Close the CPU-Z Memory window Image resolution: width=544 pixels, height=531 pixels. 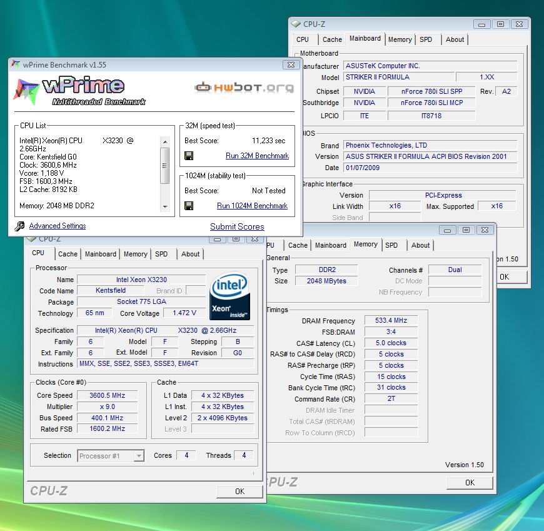tap(485, 230)
